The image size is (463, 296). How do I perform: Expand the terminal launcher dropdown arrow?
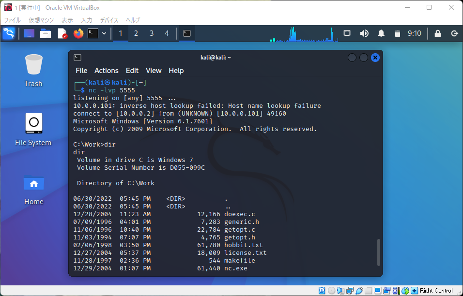104,33
